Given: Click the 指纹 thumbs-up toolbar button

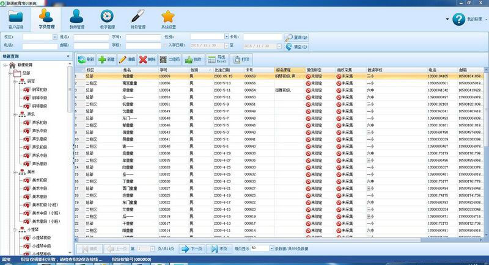Looking at the screenshot, I should tap(193, 59).
